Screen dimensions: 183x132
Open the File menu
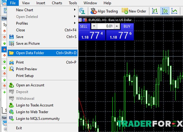pyautogui.click(x=13, y=3)
